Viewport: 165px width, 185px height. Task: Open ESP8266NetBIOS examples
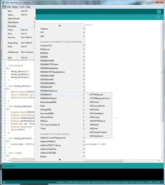point(60,83)
